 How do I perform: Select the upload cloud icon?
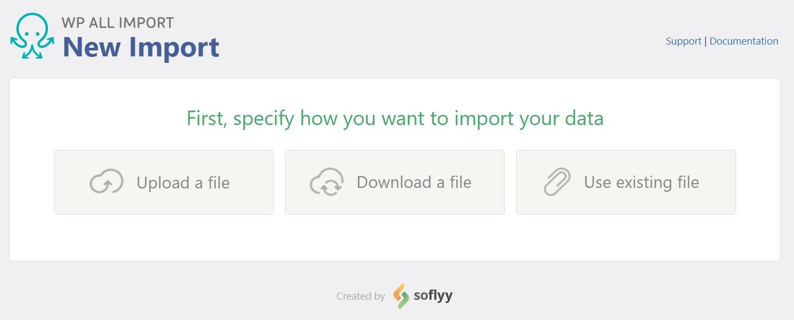click(x=106, y=181)
